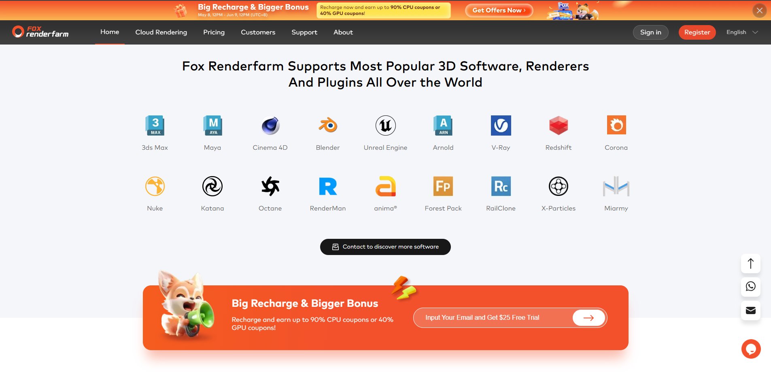Click the Unreal Engine text label
Viewport: 771px width, 372px height.
[x=386, y=148]
